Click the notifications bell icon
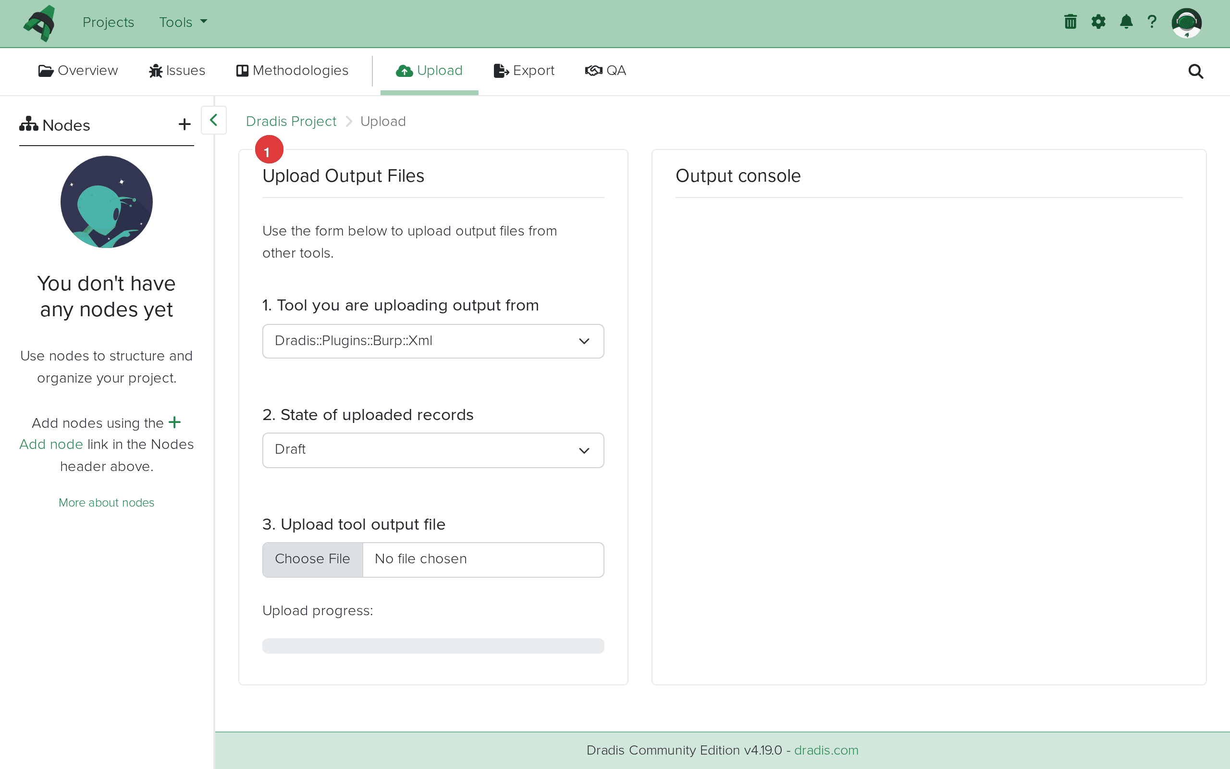Screen dimensions: 1230x769 click(1126, 22)
